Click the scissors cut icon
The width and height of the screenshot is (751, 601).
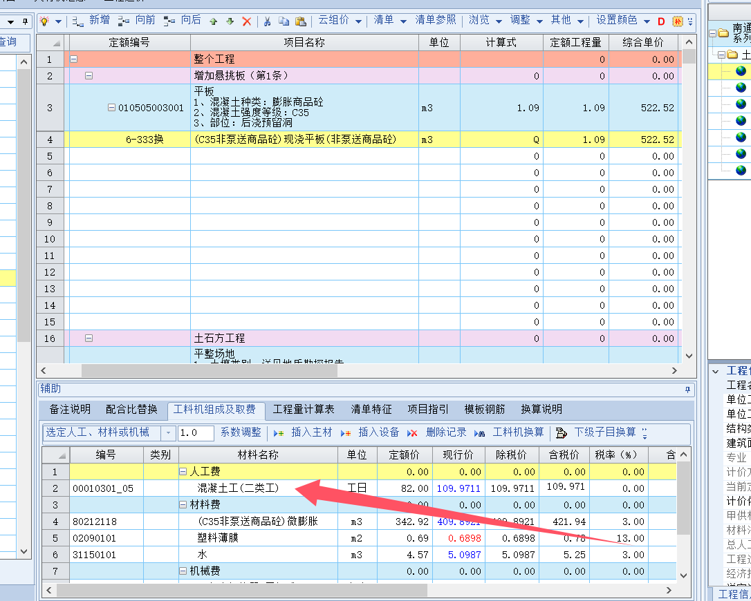[267, 21]
